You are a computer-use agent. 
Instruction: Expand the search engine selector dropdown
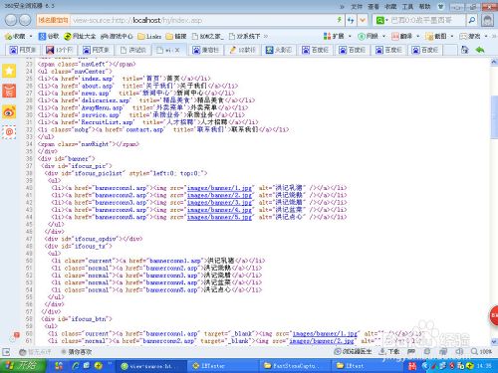pyautogui.click(x=381, y=21)
